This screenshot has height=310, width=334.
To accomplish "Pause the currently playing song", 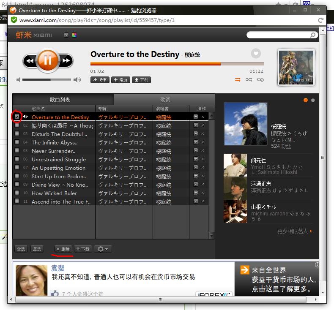I will (48, 60).
